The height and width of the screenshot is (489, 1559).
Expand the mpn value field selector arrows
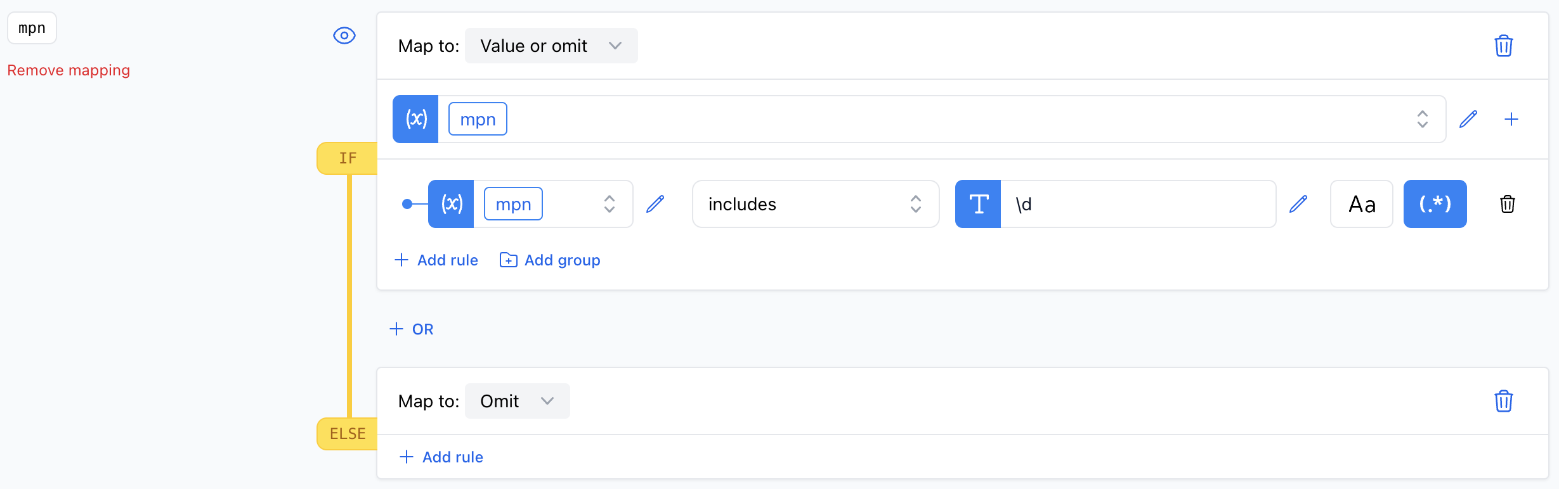[x=1423, y=119]
